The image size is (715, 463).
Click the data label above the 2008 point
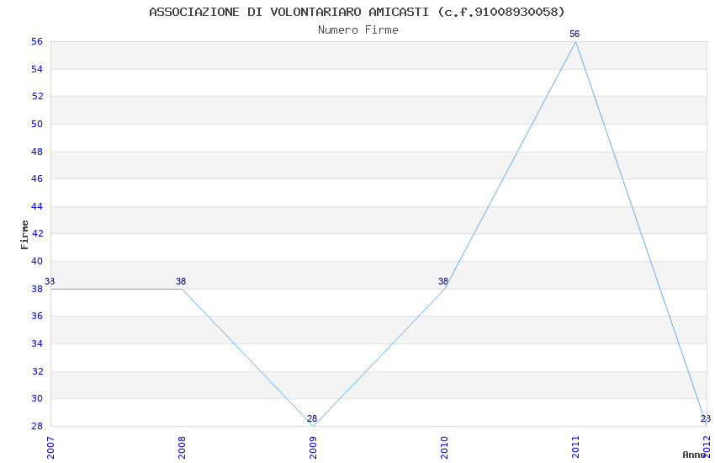click(181, 281)
